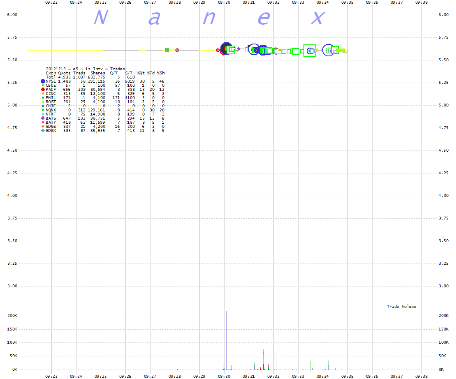Select the orange diamond marker near 09:35
The width and height of the screenshot is (456, 379).
(345, 51)
